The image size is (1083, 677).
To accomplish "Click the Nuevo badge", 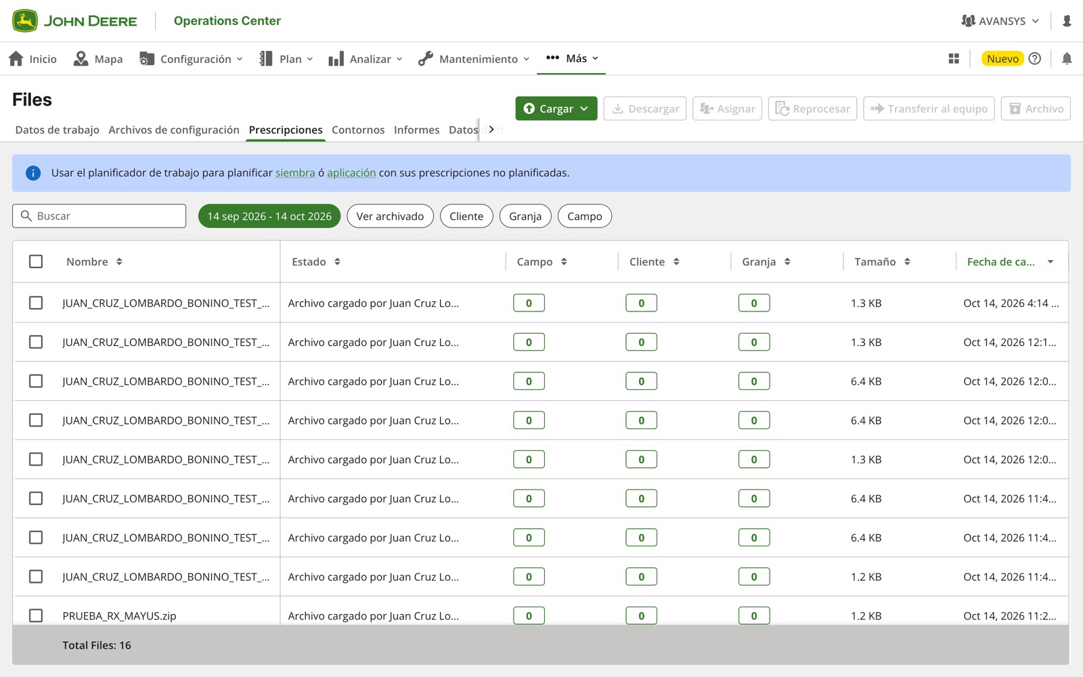I will pos(1002,59).
